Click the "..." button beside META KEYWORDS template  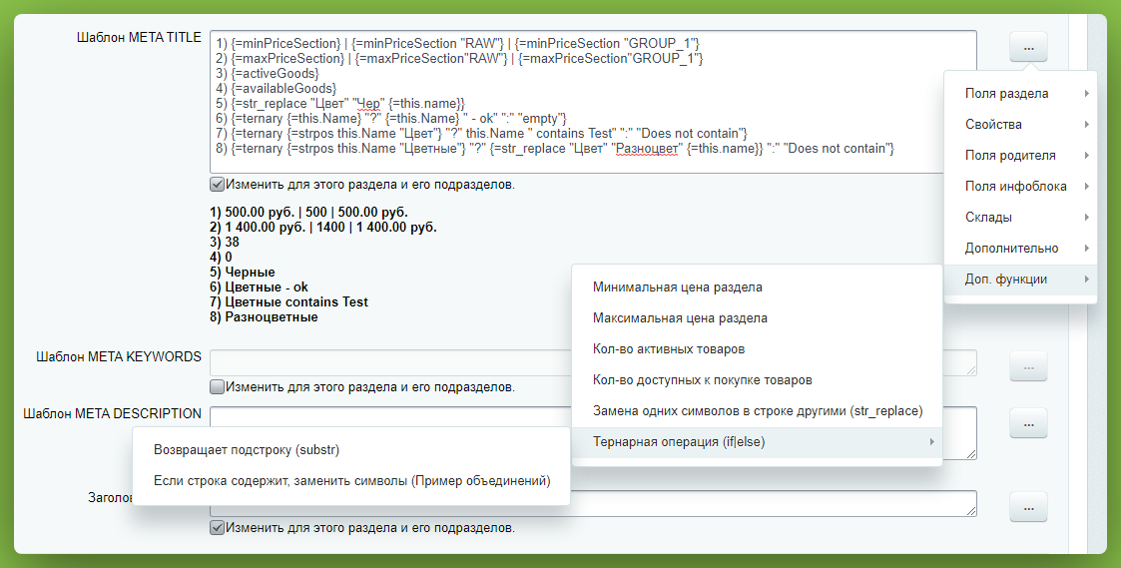pyautogui.click(x=1028, y=366)
